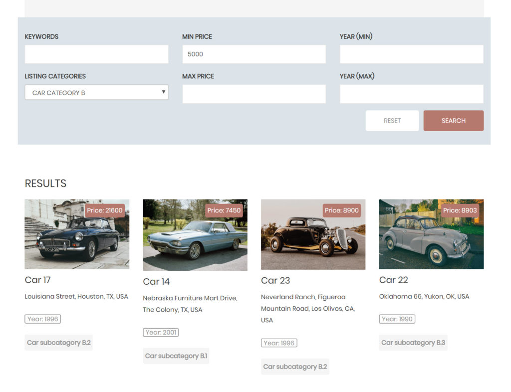Open the Listing Categories dropdown

coord(96,93)
